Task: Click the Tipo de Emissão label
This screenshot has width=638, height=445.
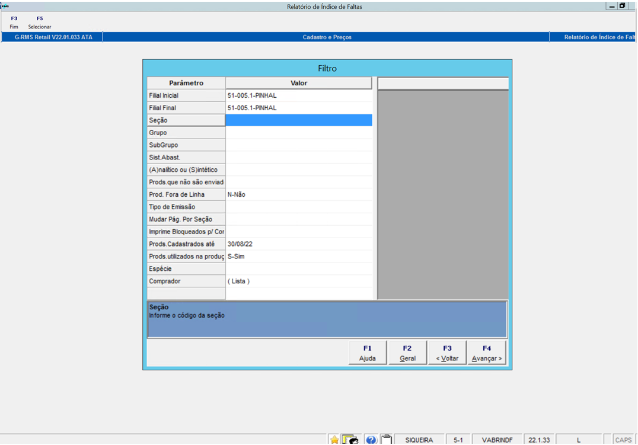Action: click(x=186, y=207)
